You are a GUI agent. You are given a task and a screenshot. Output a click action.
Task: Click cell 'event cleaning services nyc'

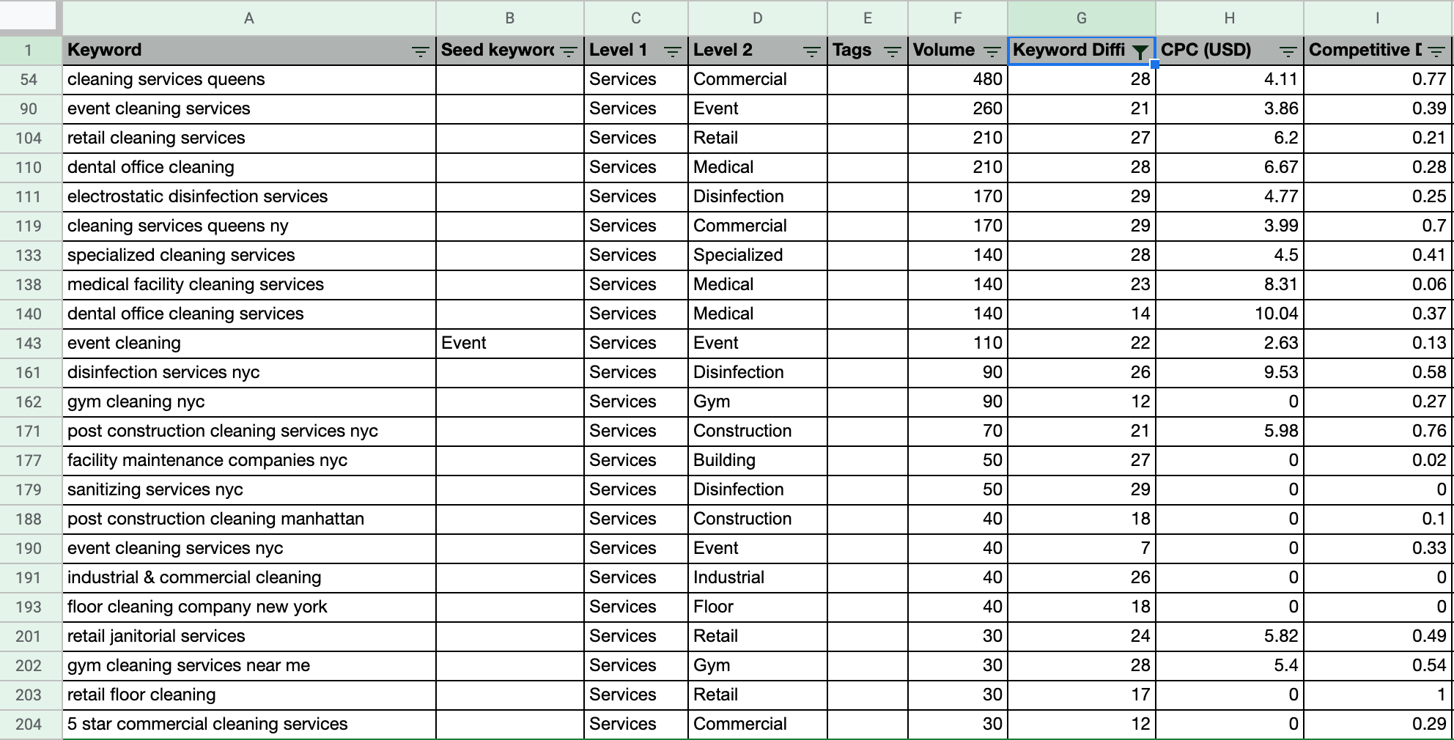[x=249, y=549]
